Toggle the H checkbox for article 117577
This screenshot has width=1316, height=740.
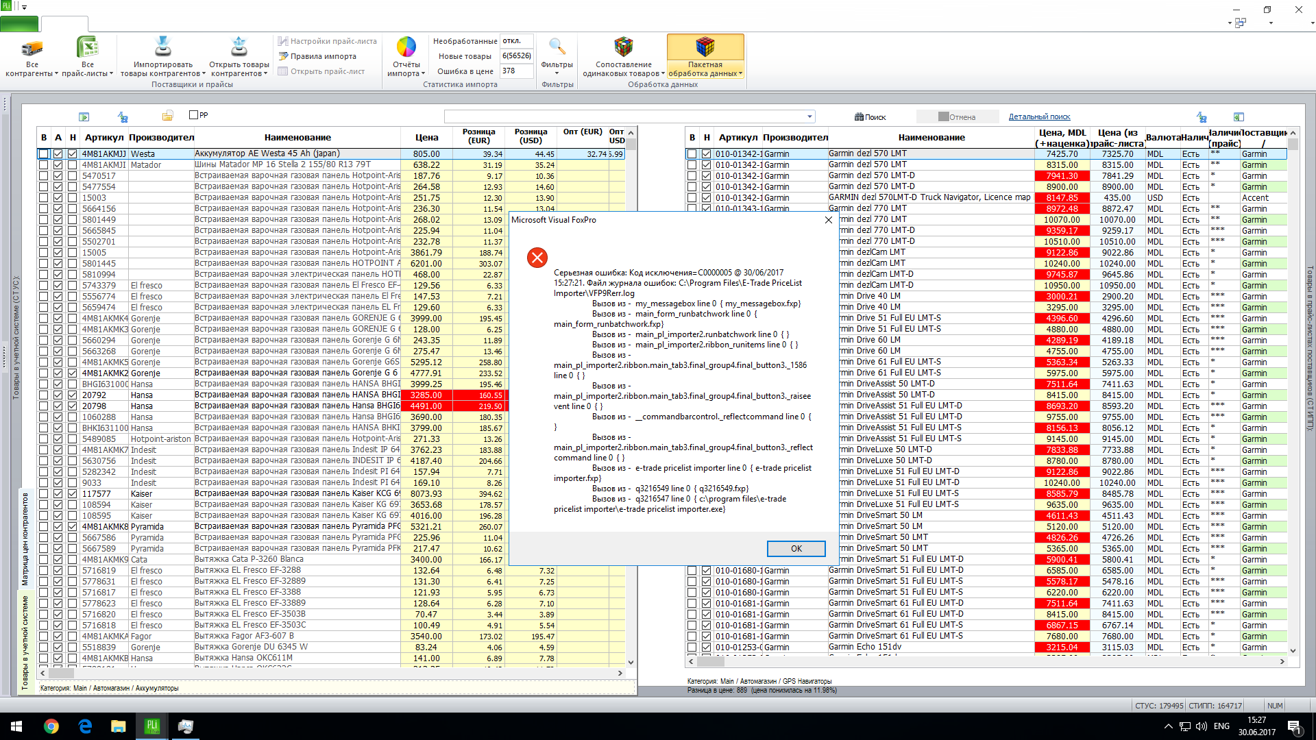pyautogui.click(x=73, y=494)
